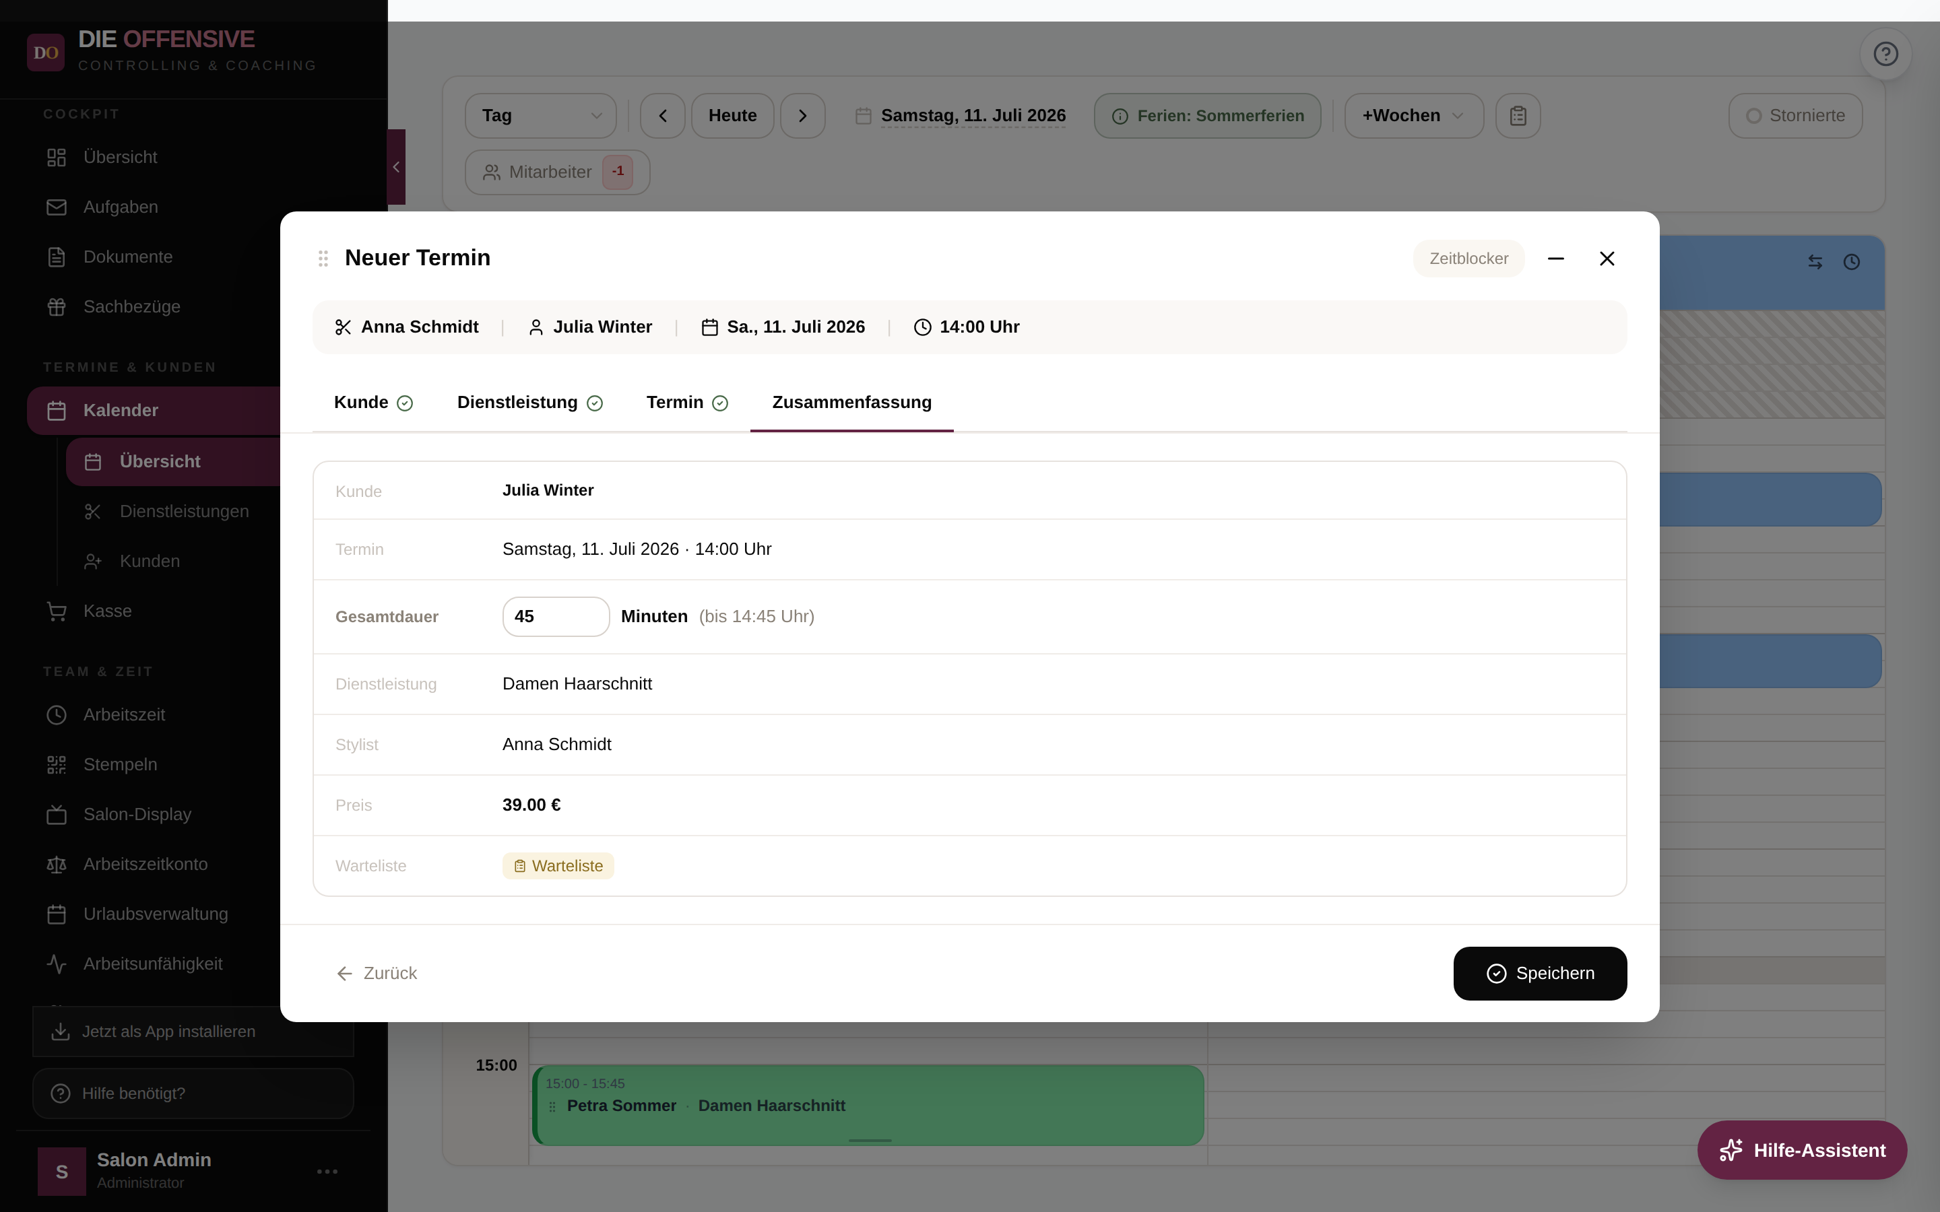The image size is (1940, 1212).
Task: Click the clock icon beside 14:00 Uhr
Action: click(923, 327)
